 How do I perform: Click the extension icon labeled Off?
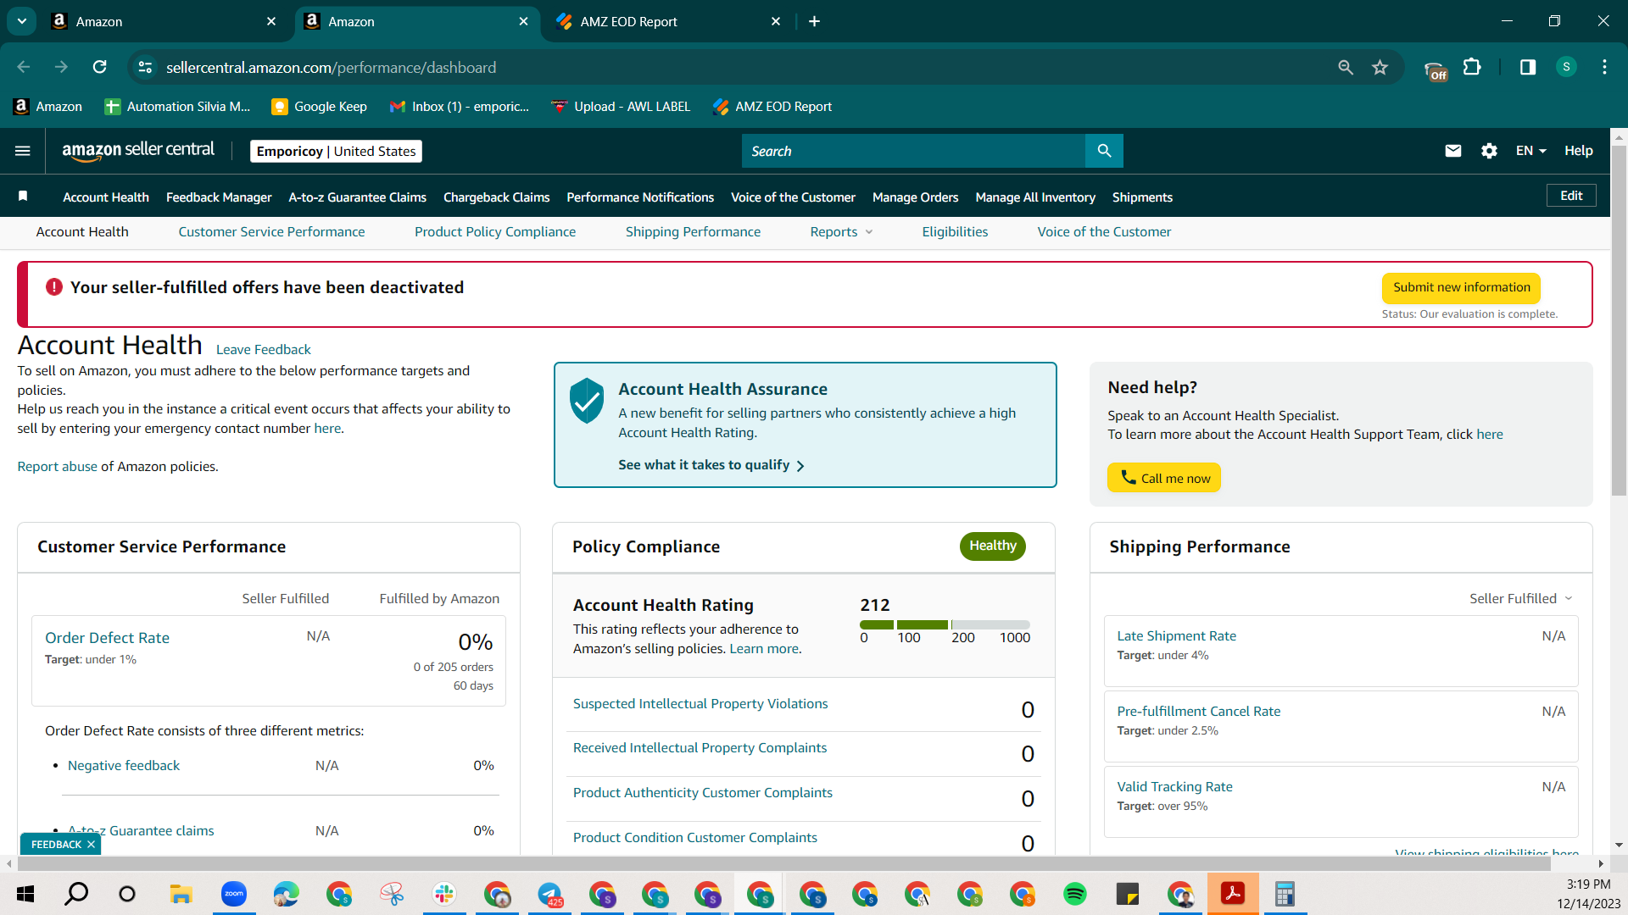pyautogui.click(x=1436, y=70)
